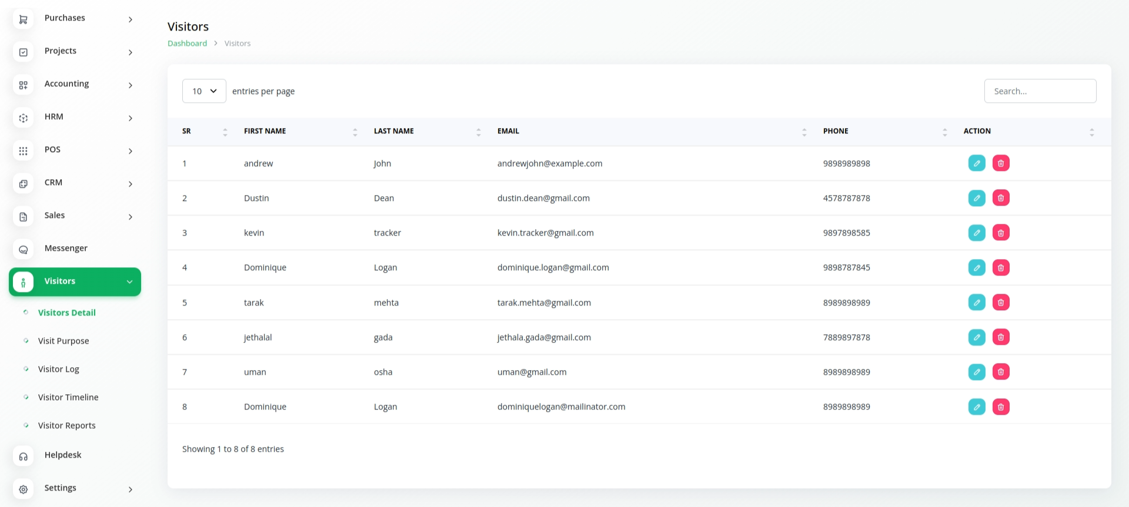The height and width of the screenshot is (507, 1129).
Task: Edit visitor jethalal gada
Action: tap(977, 337)
